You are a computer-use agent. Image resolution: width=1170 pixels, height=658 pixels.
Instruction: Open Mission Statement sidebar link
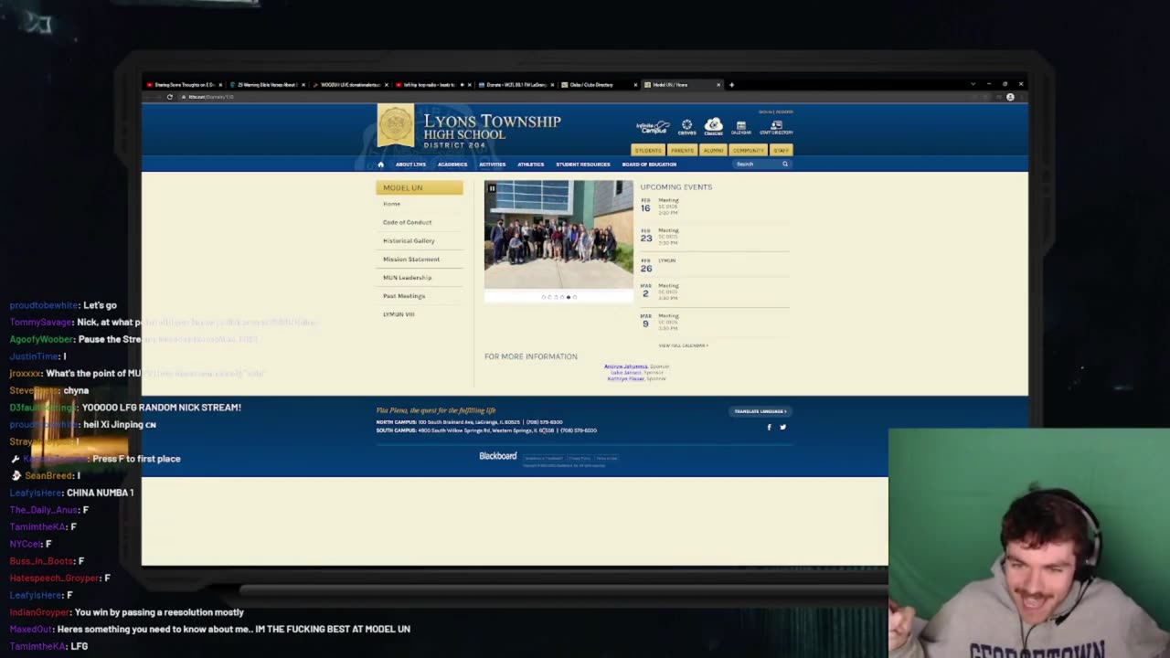pyautogui.click(x=410, y=259)
